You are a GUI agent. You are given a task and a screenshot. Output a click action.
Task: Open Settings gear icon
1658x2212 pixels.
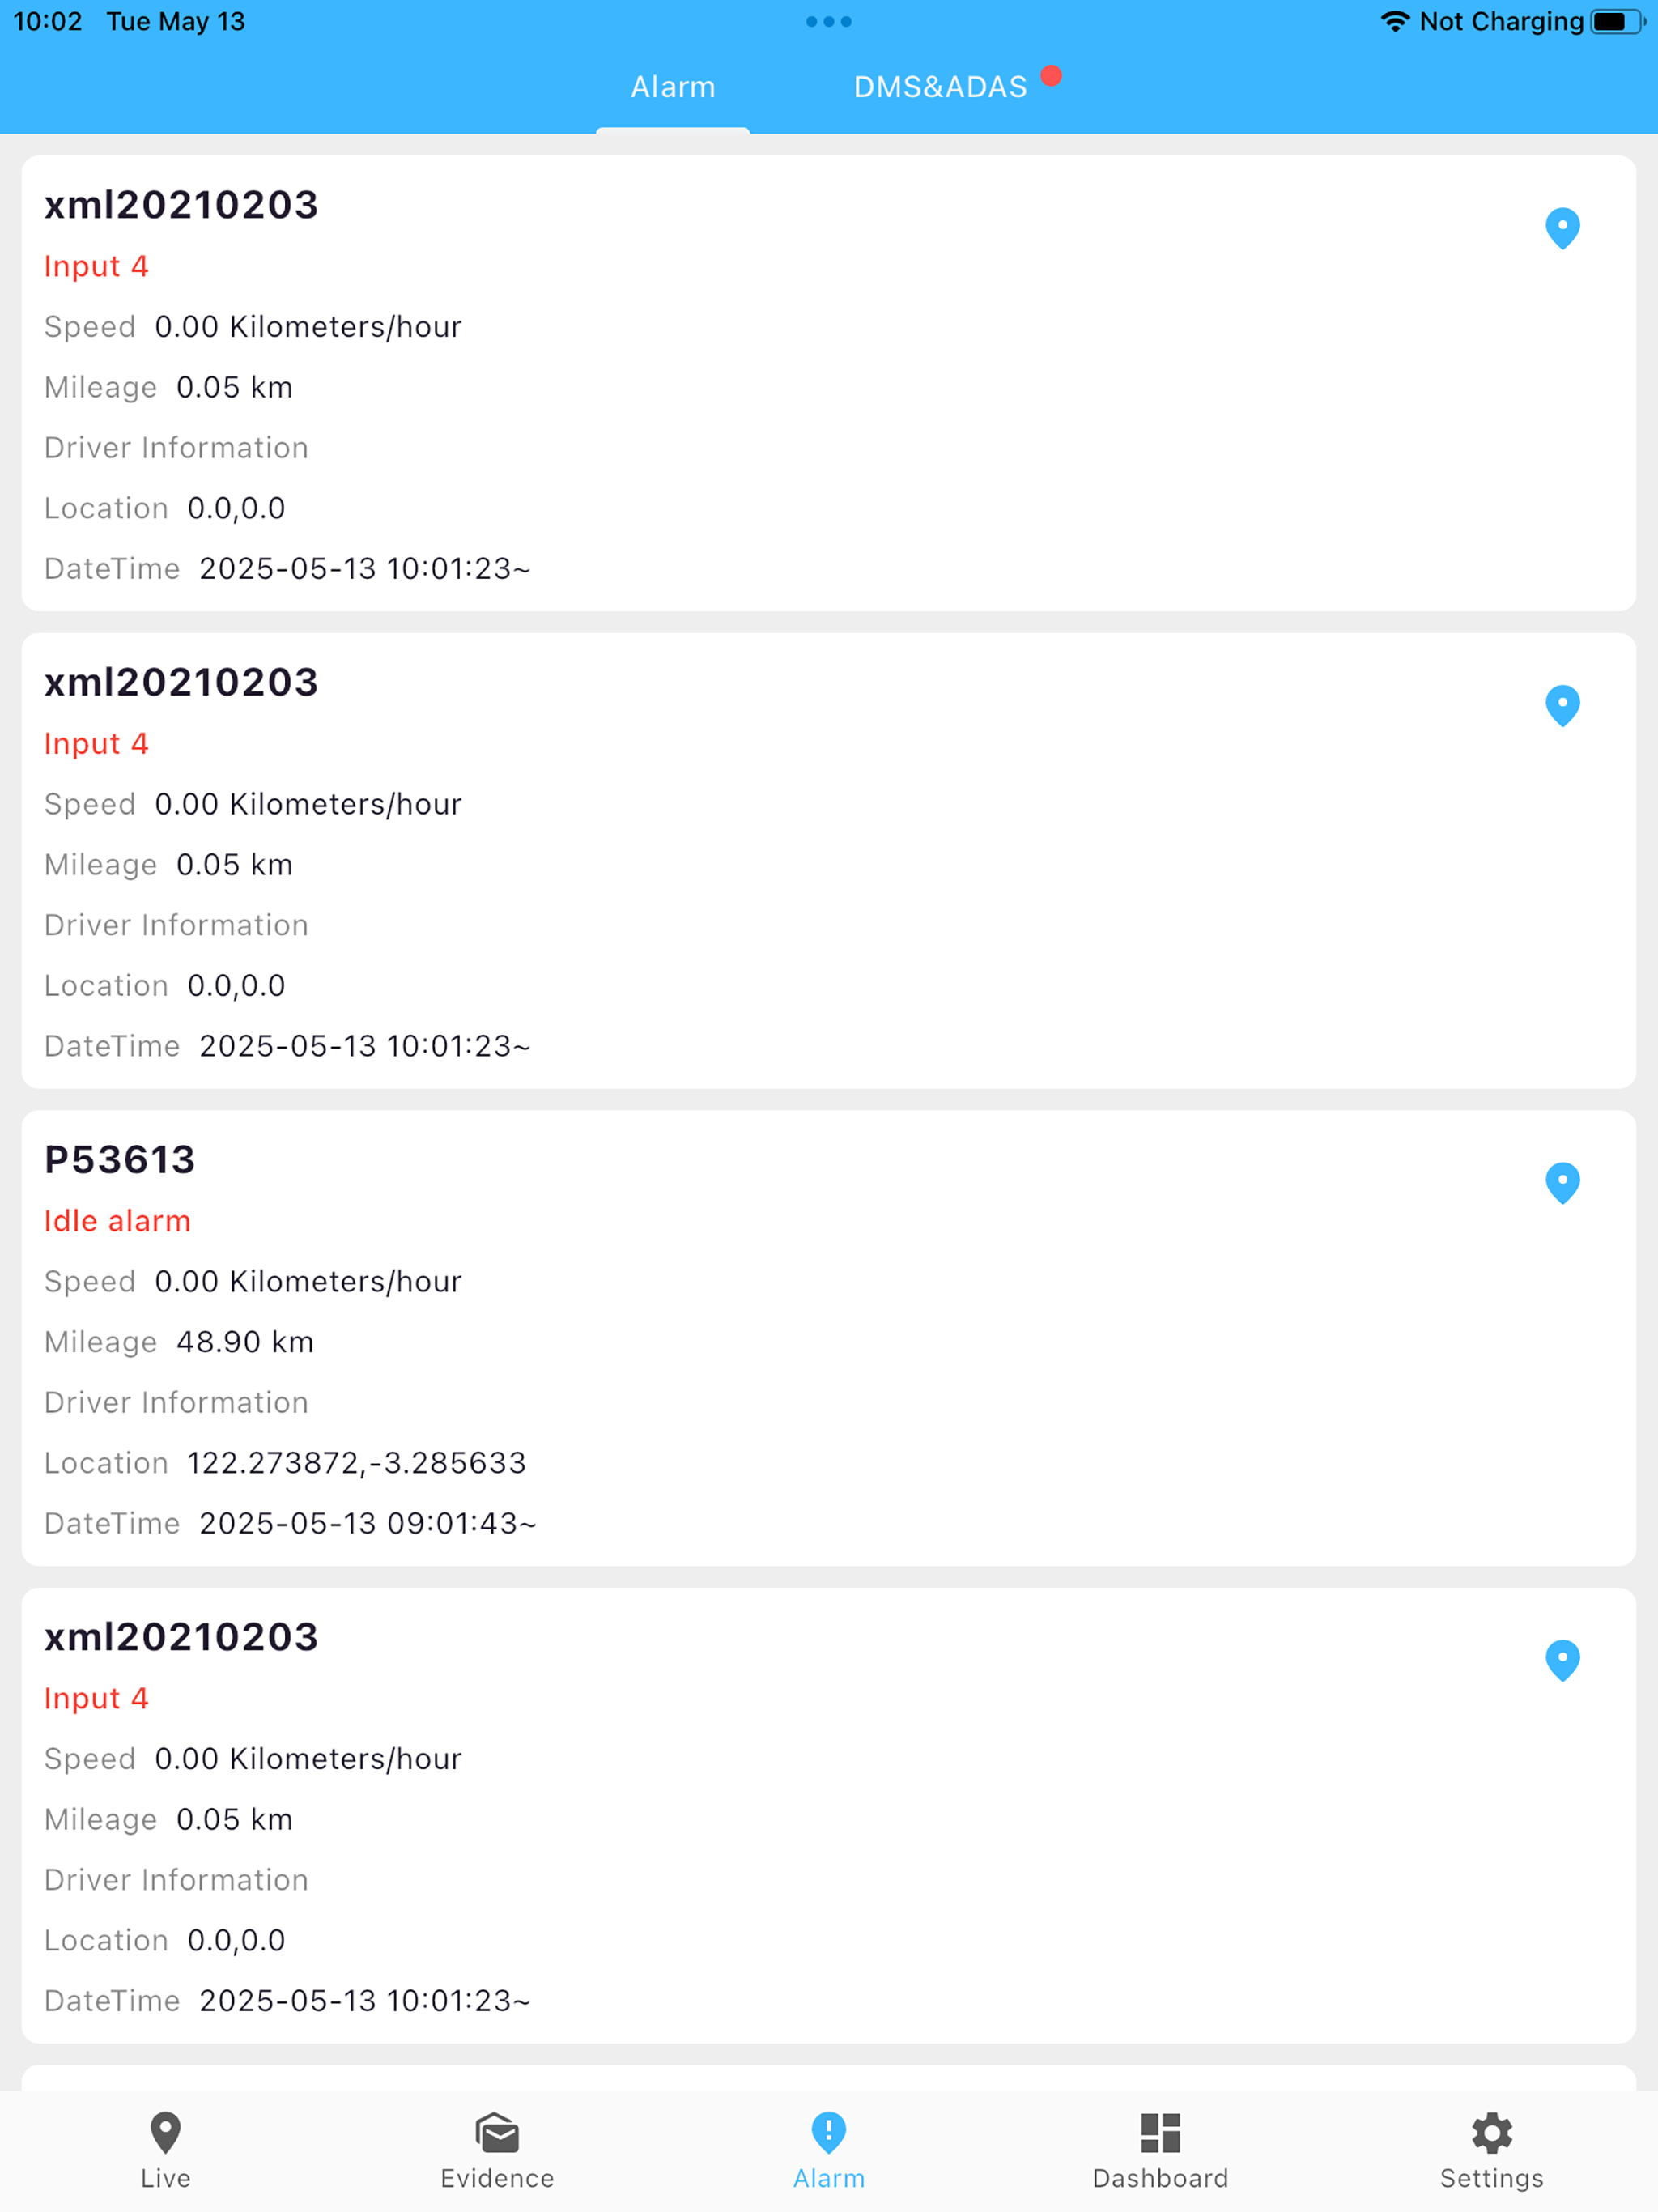point(1492,2132)
